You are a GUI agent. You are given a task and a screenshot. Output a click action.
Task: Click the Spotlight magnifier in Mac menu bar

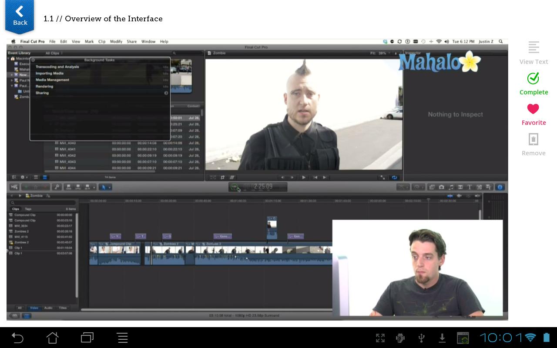[501, 42]
